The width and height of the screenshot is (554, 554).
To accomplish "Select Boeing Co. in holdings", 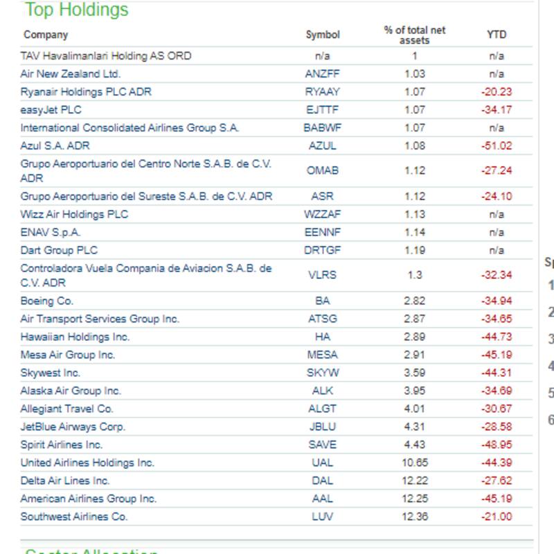I will (x=46, y=301).
